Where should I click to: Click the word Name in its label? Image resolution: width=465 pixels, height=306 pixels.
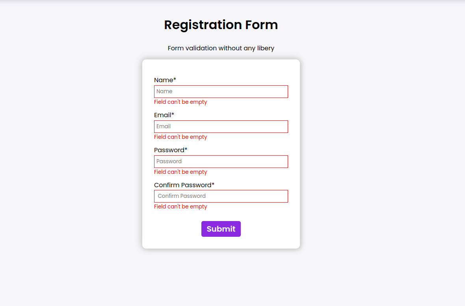tap(163, 80)
